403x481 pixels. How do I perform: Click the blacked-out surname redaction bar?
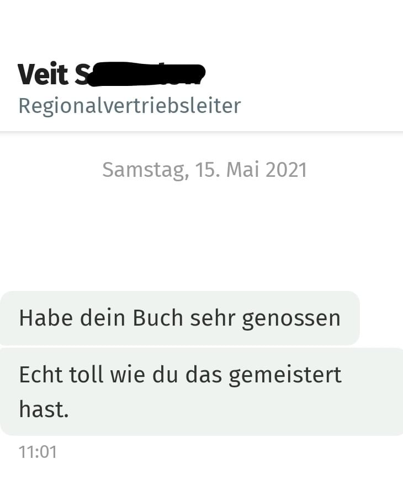tap(144, 74)
